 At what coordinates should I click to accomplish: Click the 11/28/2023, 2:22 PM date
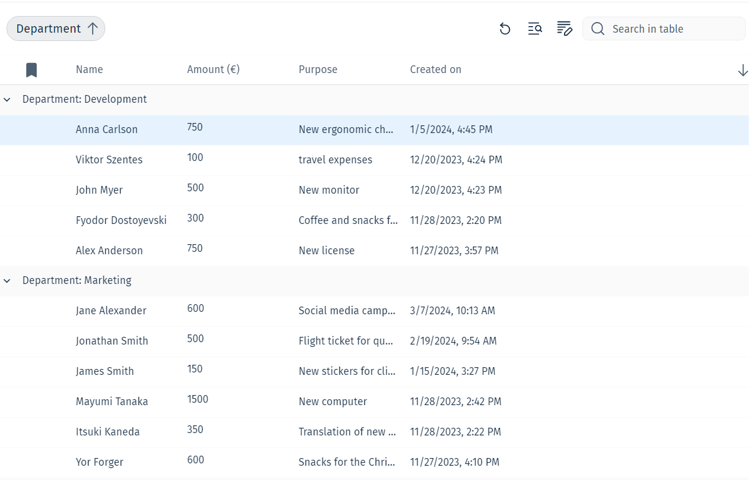click(x=455, y=432)
